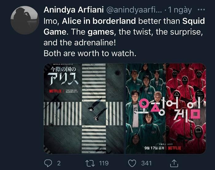215x170 pixels.
Task: Open the tweet via the '1 ngày' timestamp
Action: point(180,10)
